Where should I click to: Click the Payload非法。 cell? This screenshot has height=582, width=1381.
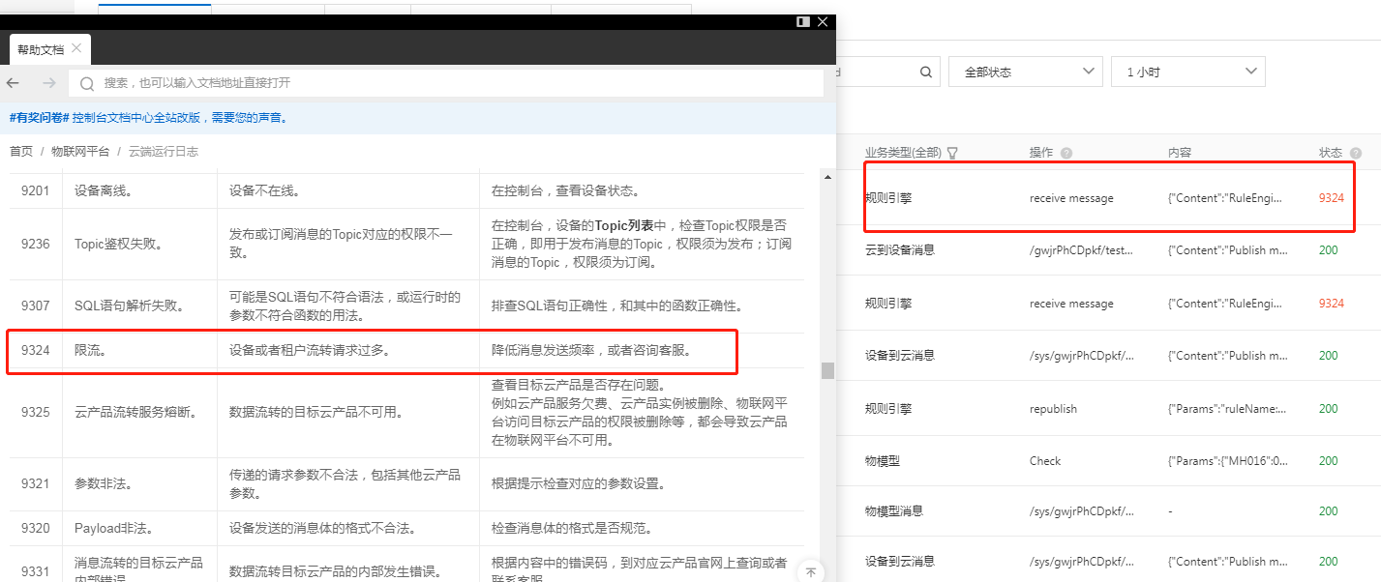[114, 529]
